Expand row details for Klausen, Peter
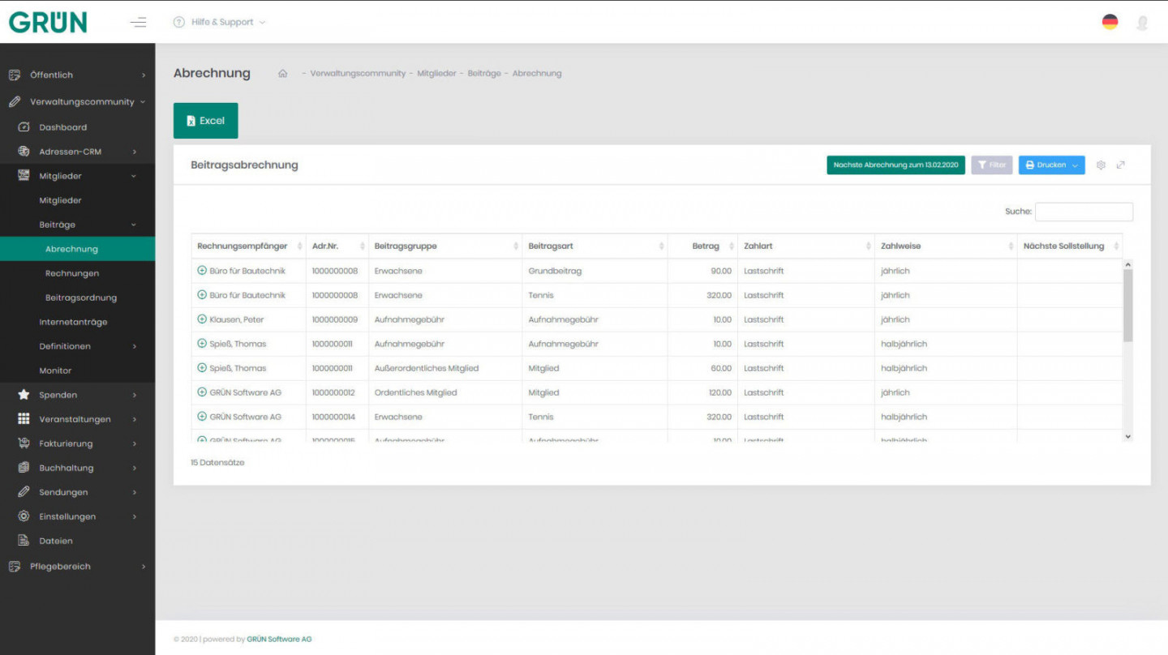 (202, 319)
